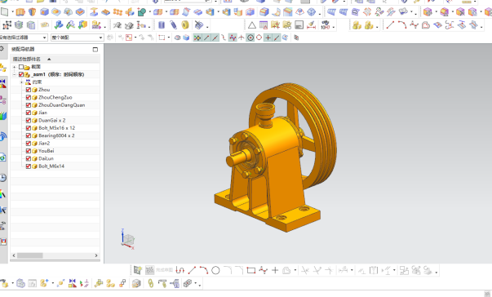Click the color palette icon in the left sidebar
Viewport: 492px width, 297px height.
tap(2, 194)
